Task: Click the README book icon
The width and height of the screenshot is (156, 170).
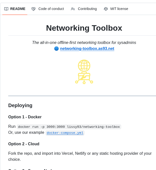Action: click(x=6, y=9)
